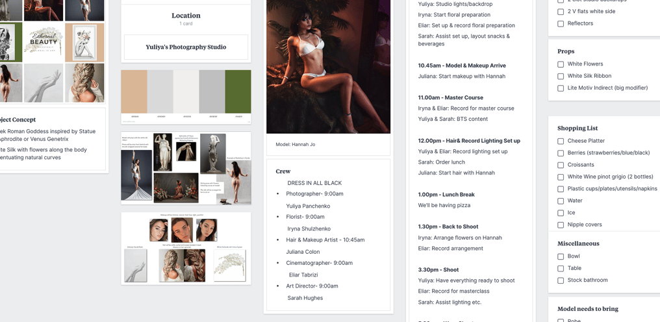The width and height of the screenshot is (660, 322).
Task: Click the name Iryna Shulzhenko
Action: tap(309, 229)
